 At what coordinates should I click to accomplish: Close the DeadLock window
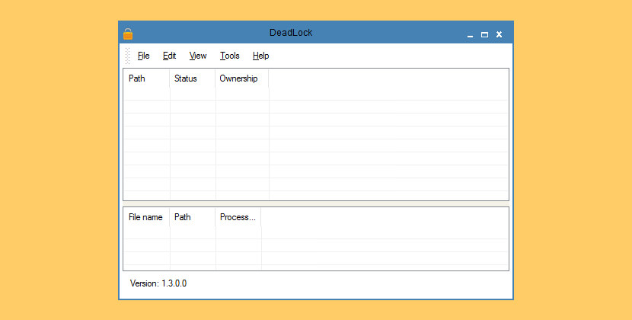point(499,35)
